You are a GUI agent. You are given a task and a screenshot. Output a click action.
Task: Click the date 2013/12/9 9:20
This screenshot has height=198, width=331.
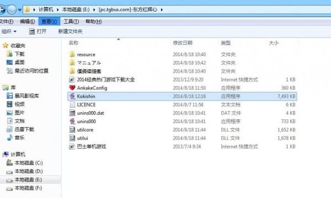pos(188,80)
